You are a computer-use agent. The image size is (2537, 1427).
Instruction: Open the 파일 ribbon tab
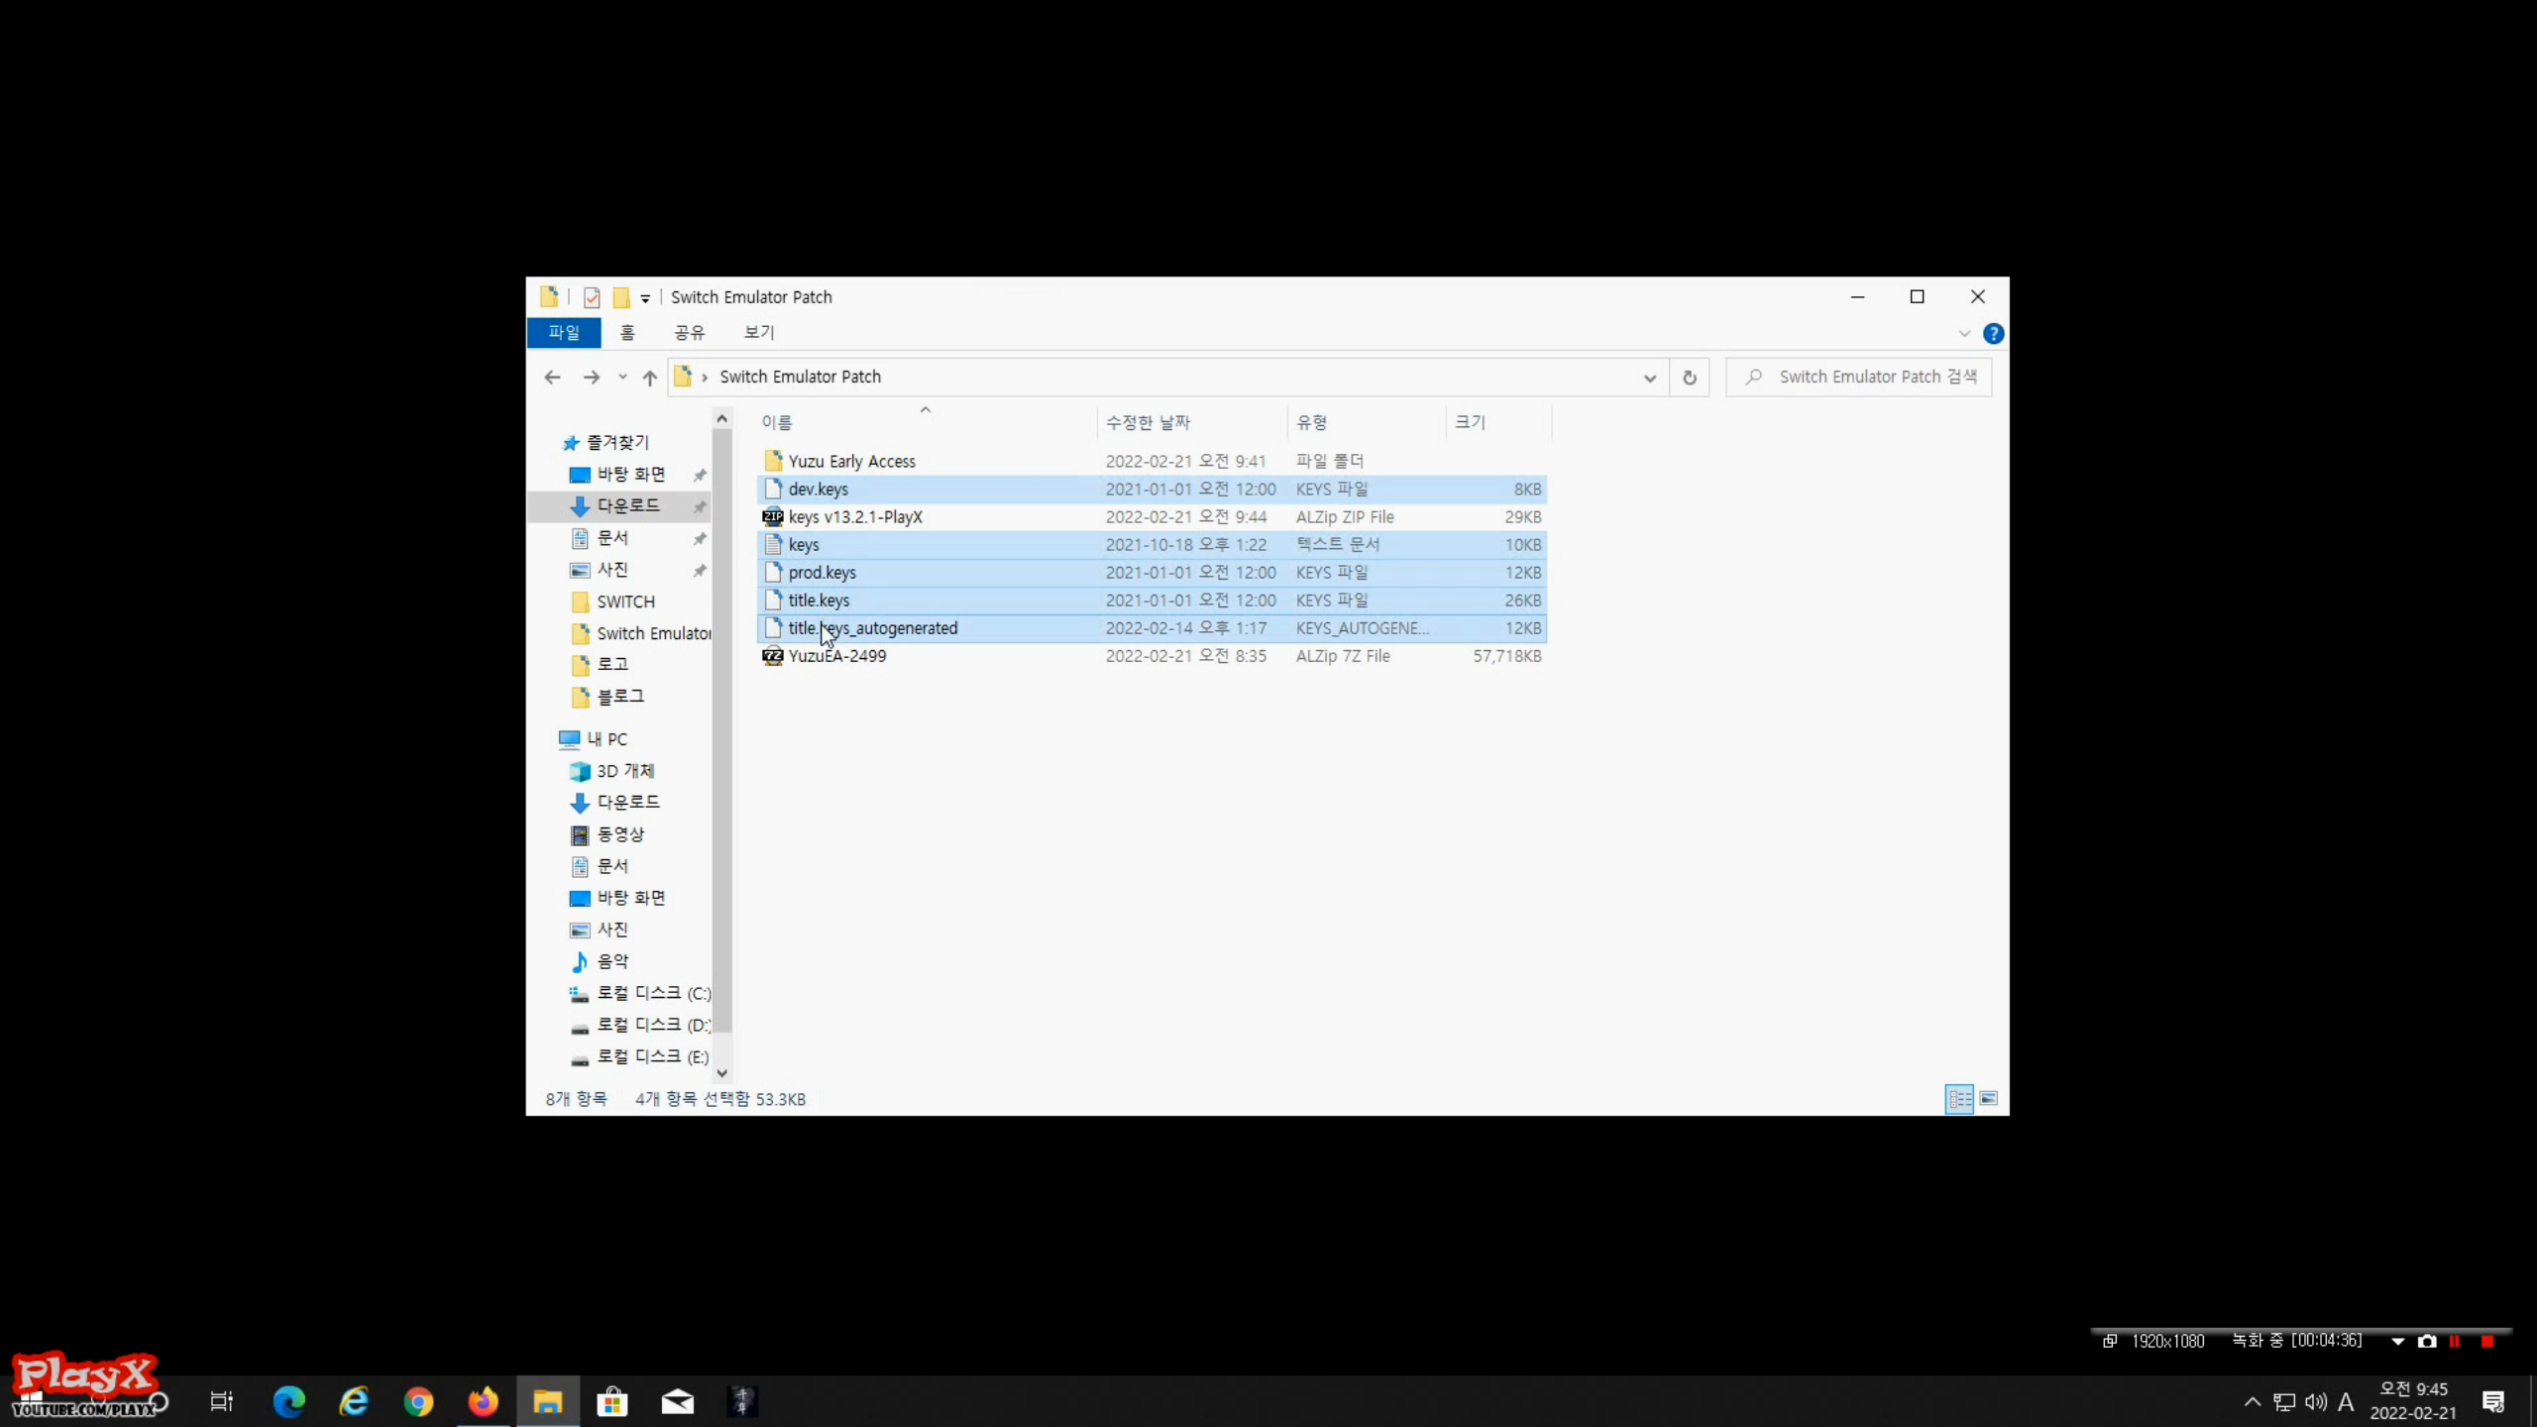pyautogui.click(x=564, y=333)
